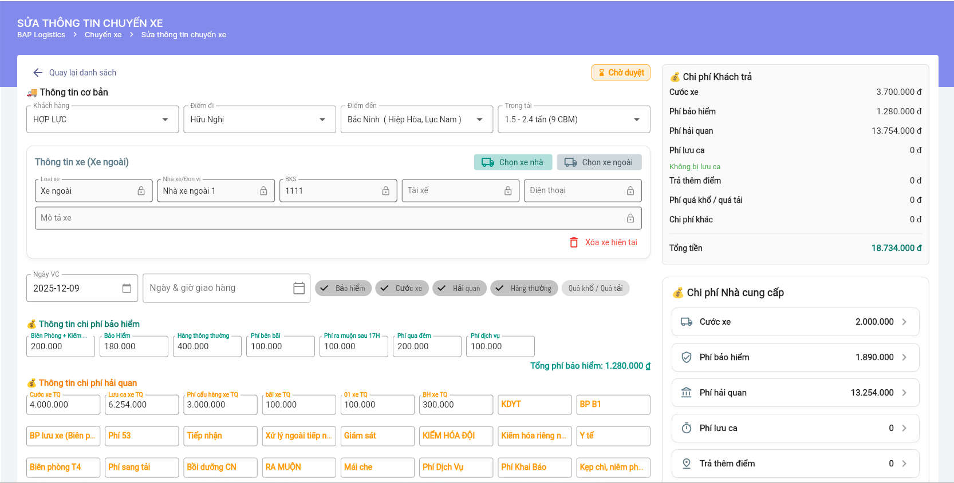Screen dimensions: 954x483
Task: Open BAP Logistics breadcrumb link
Action: (41, 35)
